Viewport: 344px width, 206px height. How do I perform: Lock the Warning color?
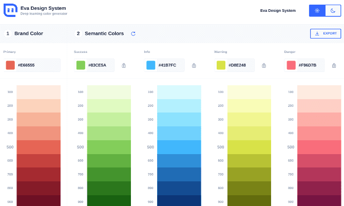point(264,65)
